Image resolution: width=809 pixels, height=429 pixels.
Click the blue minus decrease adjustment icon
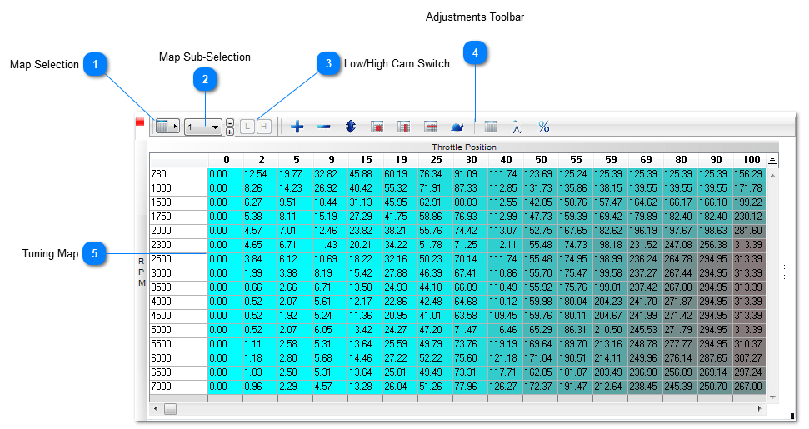[324, 127]
